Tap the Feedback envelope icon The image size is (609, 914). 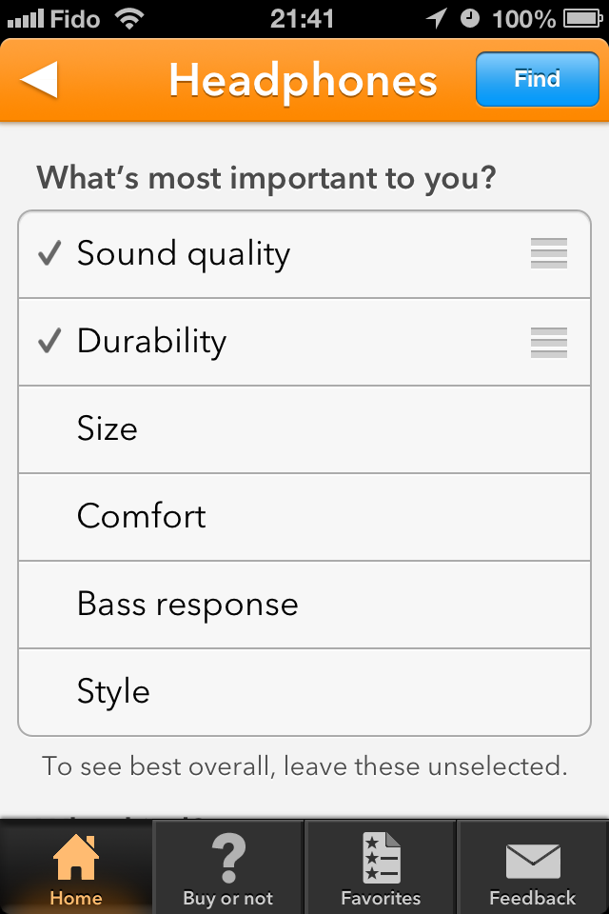533,861
